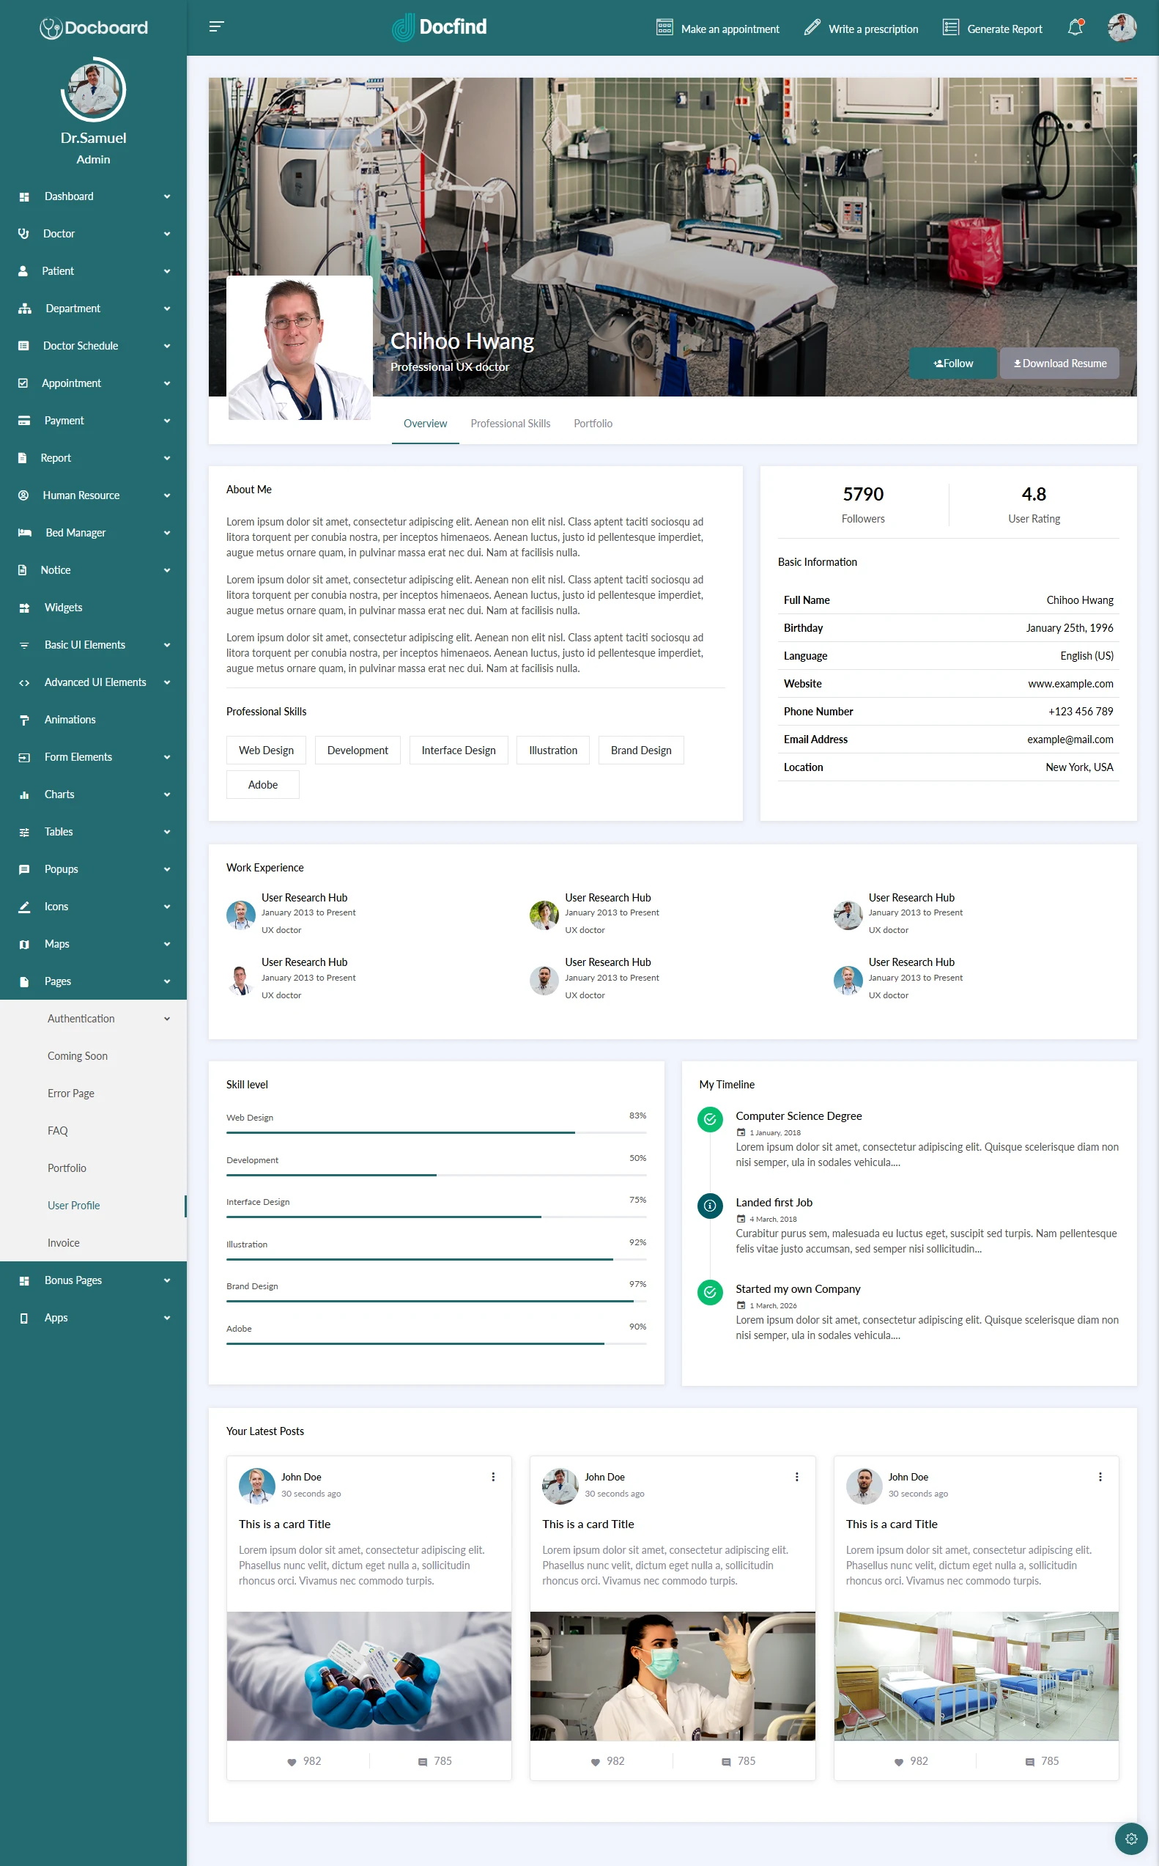Click the example@mail.com email value
1159x1866 pixels.
pos(1070,740)
